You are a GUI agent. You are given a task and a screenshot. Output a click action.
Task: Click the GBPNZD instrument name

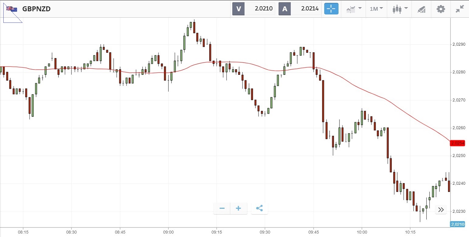coord(36,9)
